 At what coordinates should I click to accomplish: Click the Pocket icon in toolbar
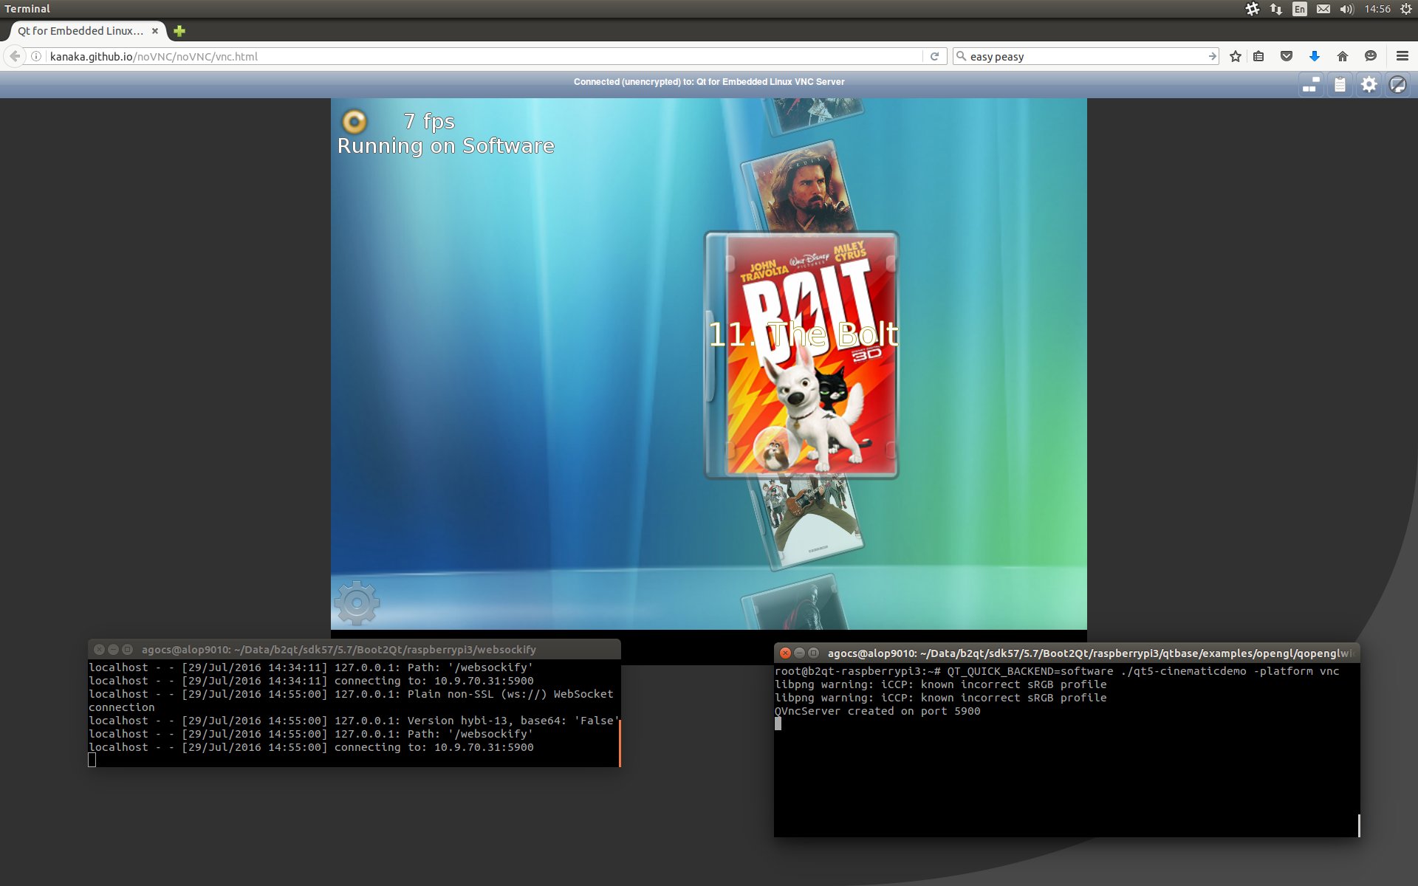point(1287,56)
